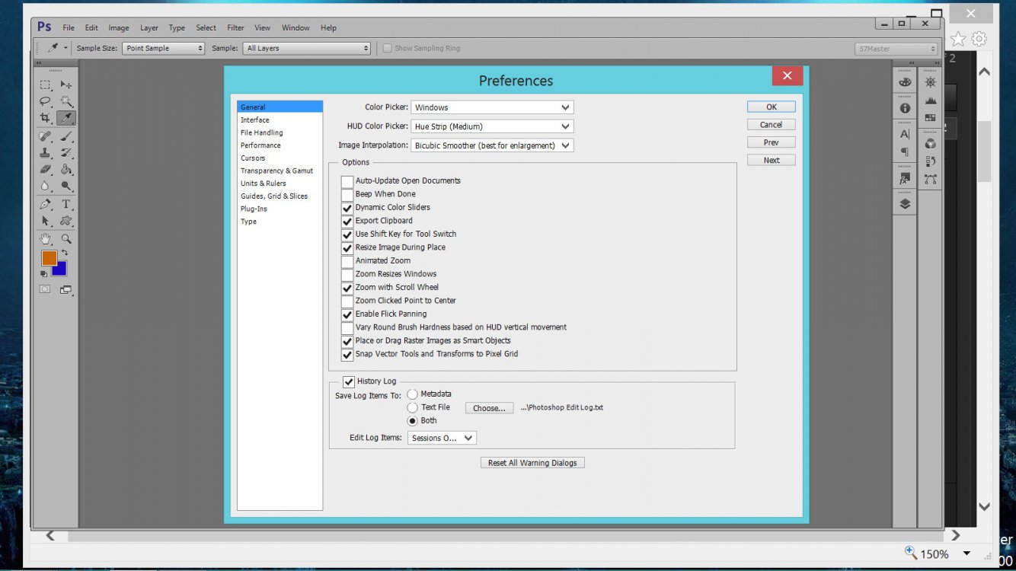This screenshot has width=1016, height=571.
Task: Select the Hand tool
Action: [x=46, y=239]
